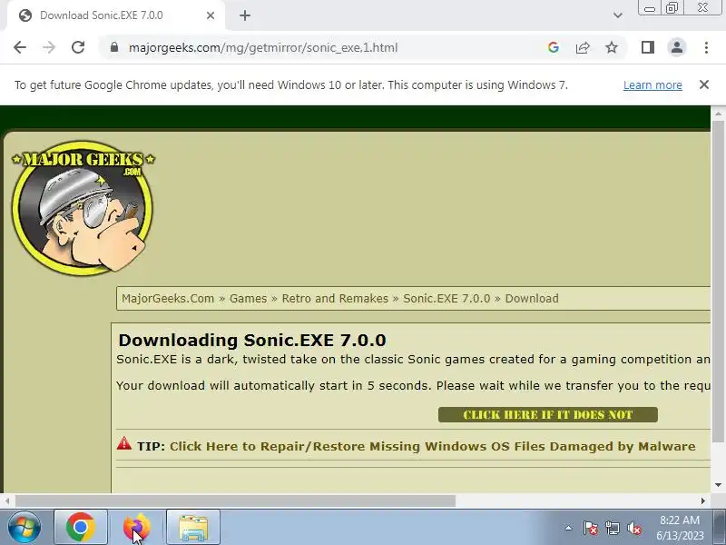This screenshot has height=545, width=726.
Task: Switch to Chrome in the taskbar
Action: click(81, 528)
